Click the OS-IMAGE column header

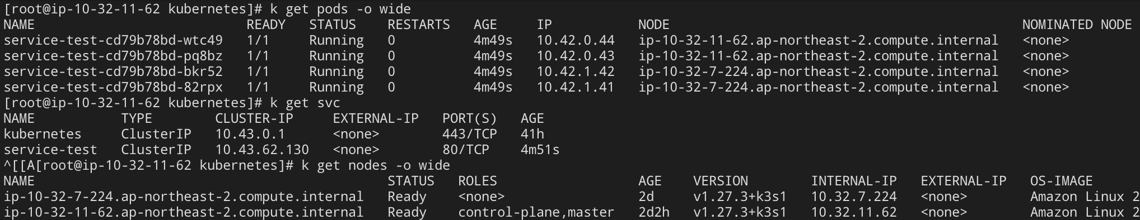click(1062, 181)
